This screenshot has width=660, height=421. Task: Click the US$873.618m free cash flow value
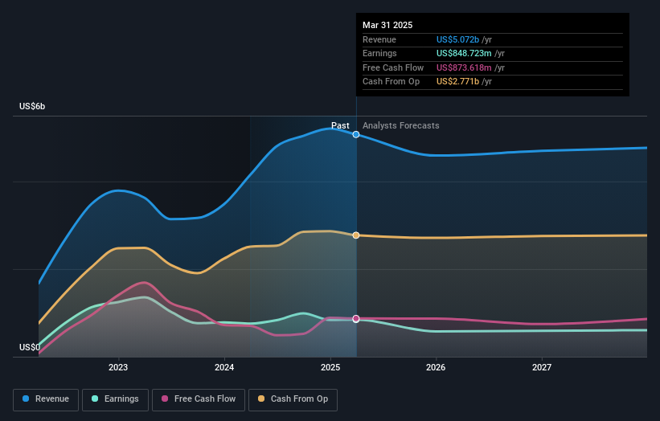(x=464, y=67)
